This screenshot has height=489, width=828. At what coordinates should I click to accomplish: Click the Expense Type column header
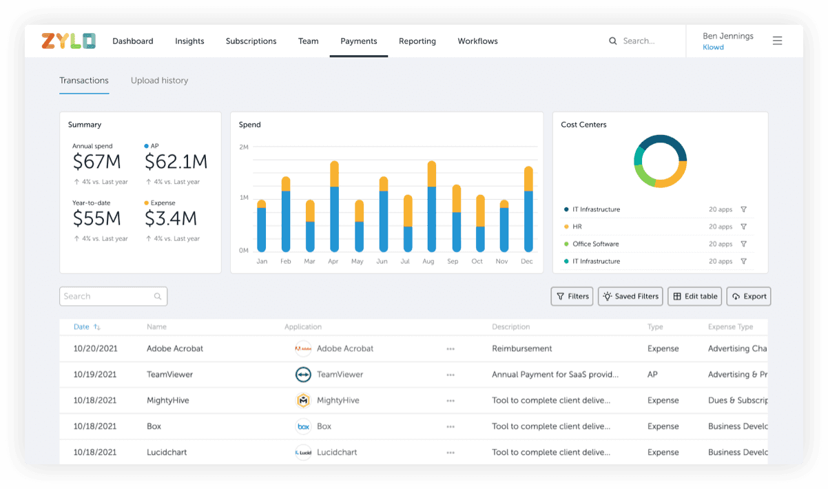tap(731, 327)
